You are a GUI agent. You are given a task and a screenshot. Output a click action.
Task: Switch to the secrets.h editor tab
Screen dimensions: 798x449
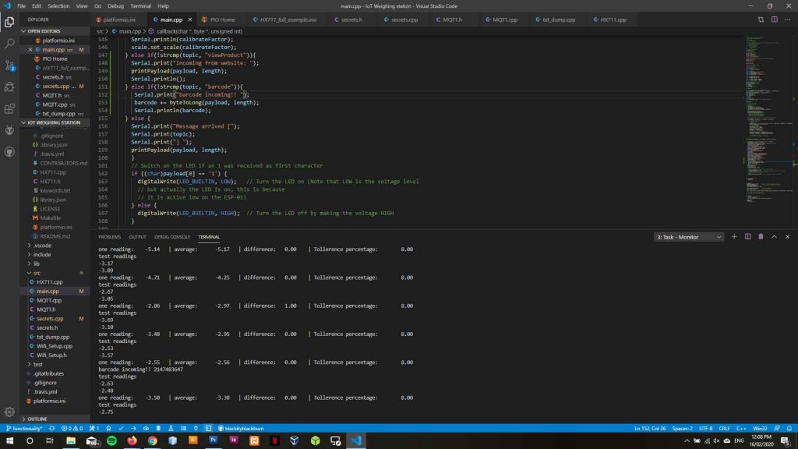click(x=348, y=19)
